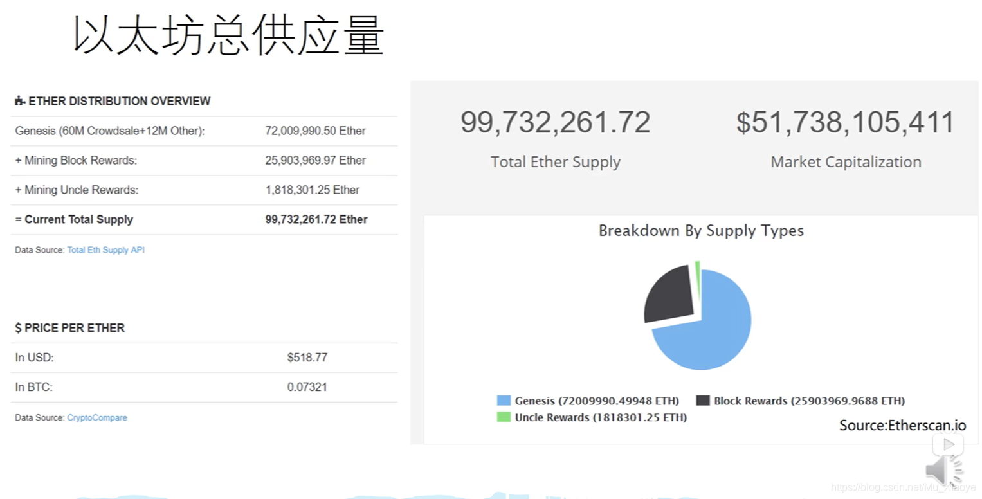The image size is (982, 499).
Task: Click the In BTC row label
Action: (34, 387)
